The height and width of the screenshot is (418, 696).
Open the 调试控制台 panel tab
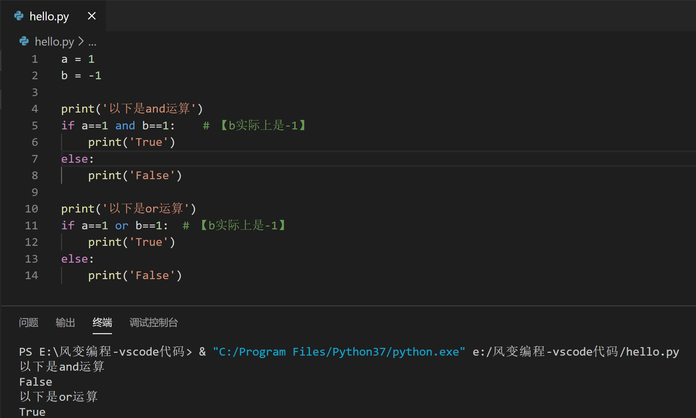(154, 322)
